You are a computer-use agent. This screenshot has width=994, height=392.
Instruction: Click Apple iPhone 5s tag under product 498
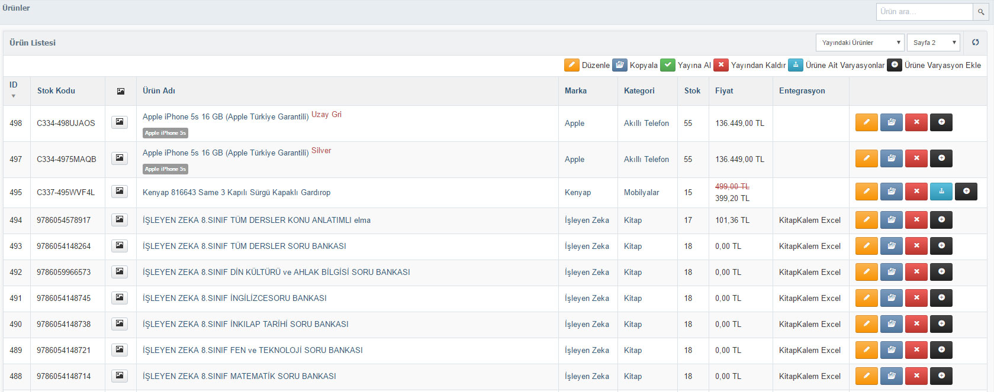(x=165, y=133)
